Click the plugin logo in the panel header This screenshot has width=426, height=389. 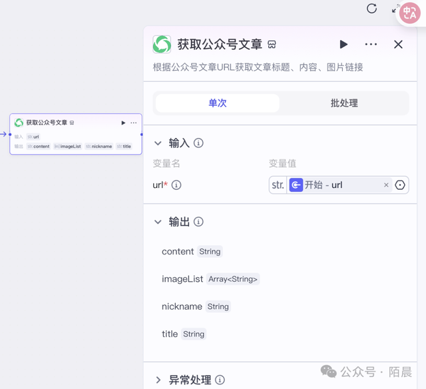(x=162, y=45)
